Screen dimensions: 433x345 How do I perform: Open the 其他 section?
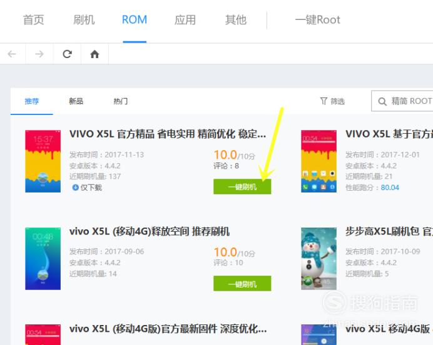235,20
